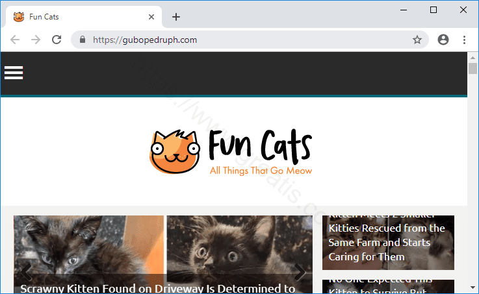Expand the site's hamburger navigation menu

(x=14, y=73)
